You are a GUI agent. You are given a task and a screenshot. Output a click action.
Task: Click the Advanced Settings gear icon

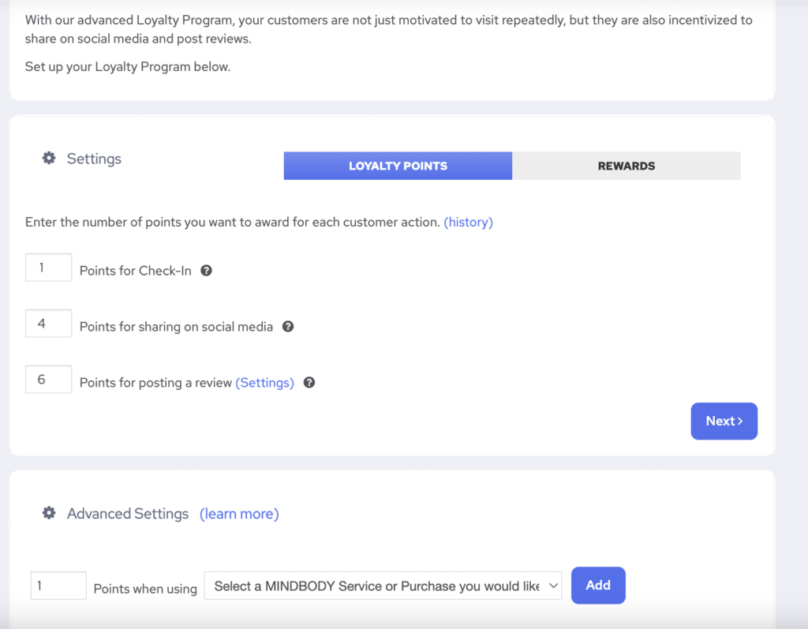[49, 514]
